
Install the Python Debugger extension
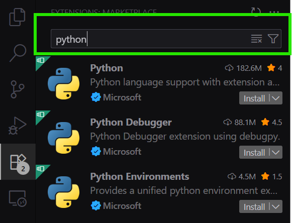[x=254, y=153]
